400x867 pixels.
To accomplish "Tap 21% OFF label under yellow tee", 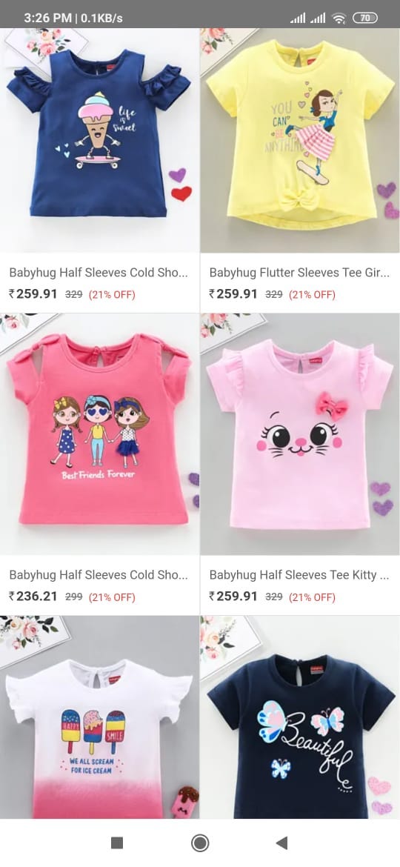I will [312, 295].
